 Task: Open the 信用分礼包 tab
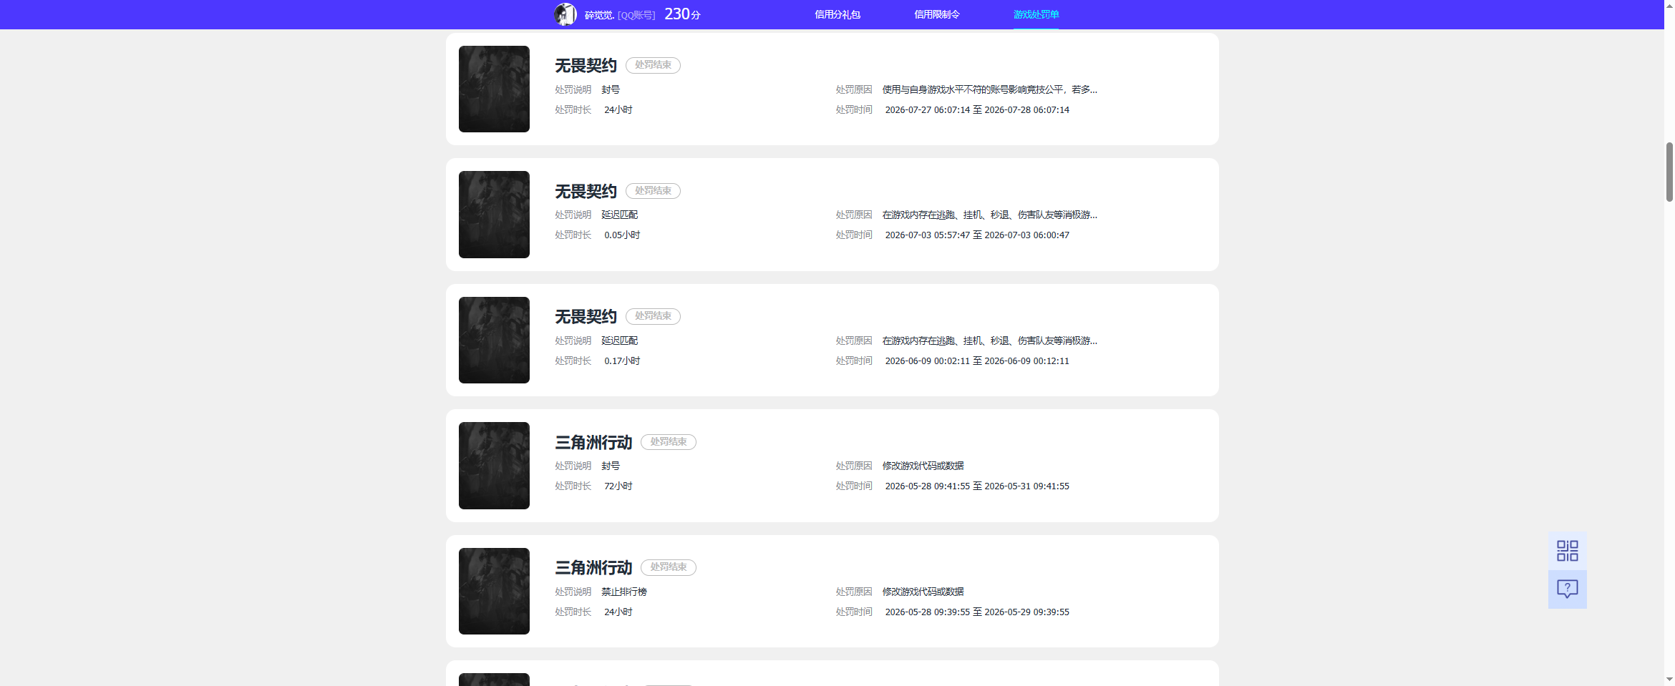[837, 14]
